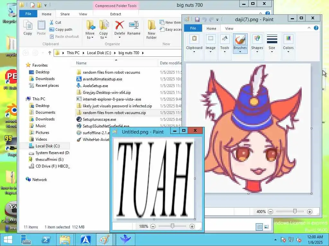Switch to the View tab in Explorer
This screenshot has width=329, height=246.
tap(83, 14)
